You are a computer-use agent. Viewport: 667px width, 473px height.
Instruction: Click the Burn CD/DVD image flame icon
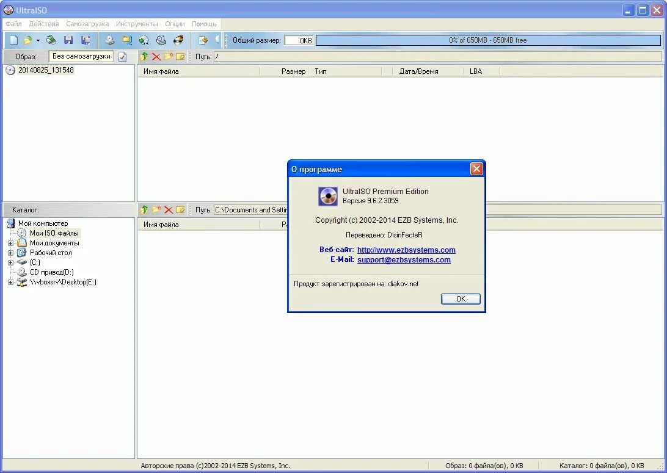point(178,40)
